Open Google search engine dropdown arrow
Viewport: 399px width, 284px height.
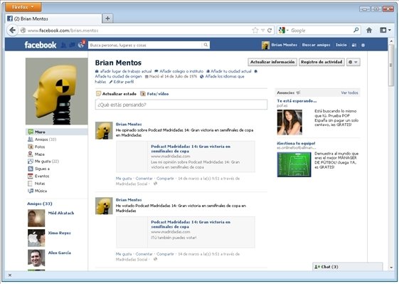pyautogui.click(x=288, y=31)
